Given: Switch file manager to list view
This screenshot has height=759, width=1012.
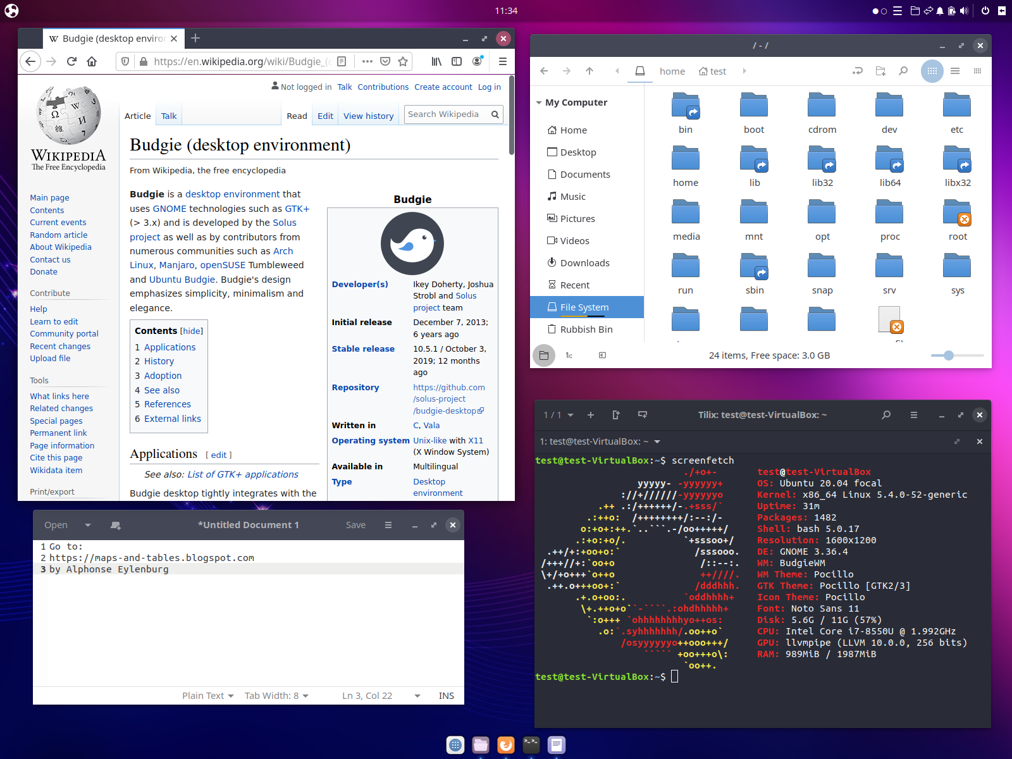Looking at the screenshot, I should click(x=955, y=71).
